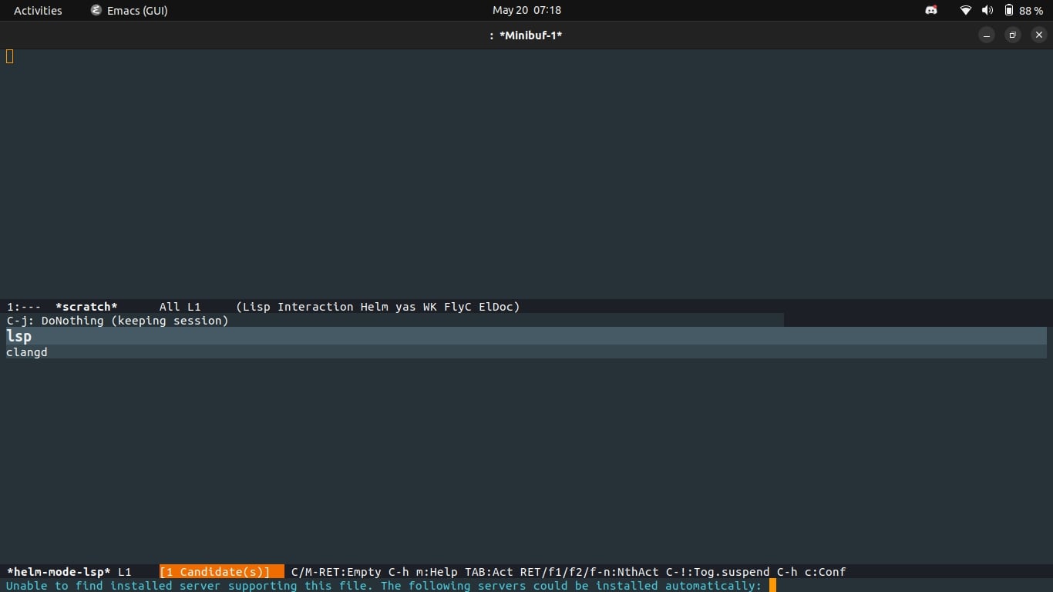Click Activities in the top bar
The image size is (1053, 592).
37,10
